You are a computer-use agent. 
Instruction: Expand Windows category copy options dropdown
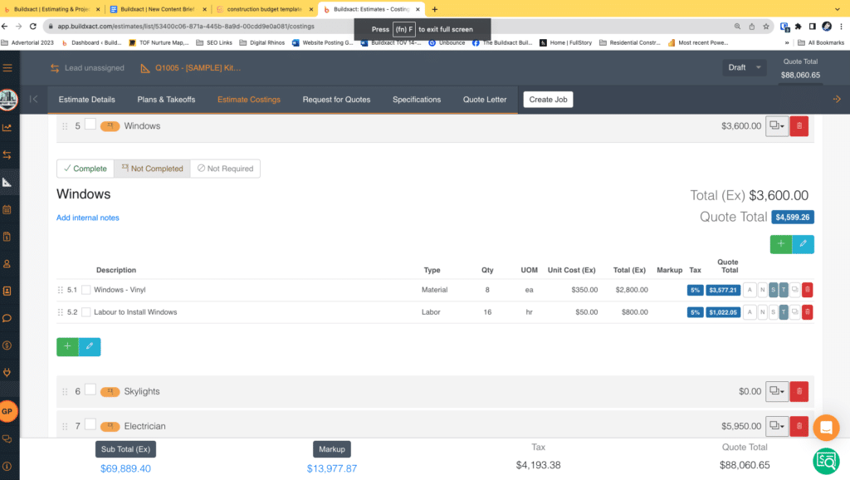[777, 126]
